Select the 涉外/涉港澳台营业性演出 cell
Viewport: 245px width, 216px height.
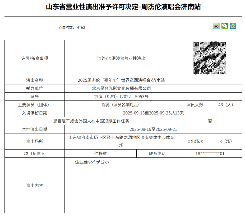(x=121, y=58)
